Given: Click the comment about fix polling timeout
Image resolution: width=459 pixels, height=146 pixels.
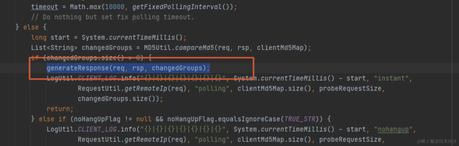Looking at the screenshot, I should (112, 17).
